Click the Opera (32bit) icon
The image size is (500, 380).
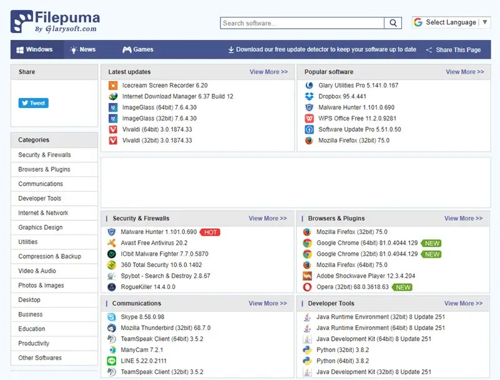click(x=307, y=287)
